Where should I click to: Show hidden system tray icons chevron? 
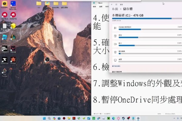coord(174,118)
